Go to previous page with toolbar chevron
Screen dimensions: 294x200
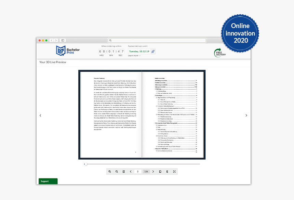click(131, 172)
